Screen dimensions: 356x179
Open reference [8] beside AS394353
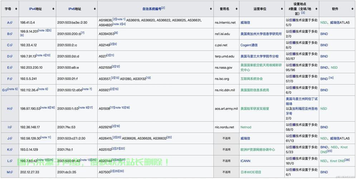[116, 33]
